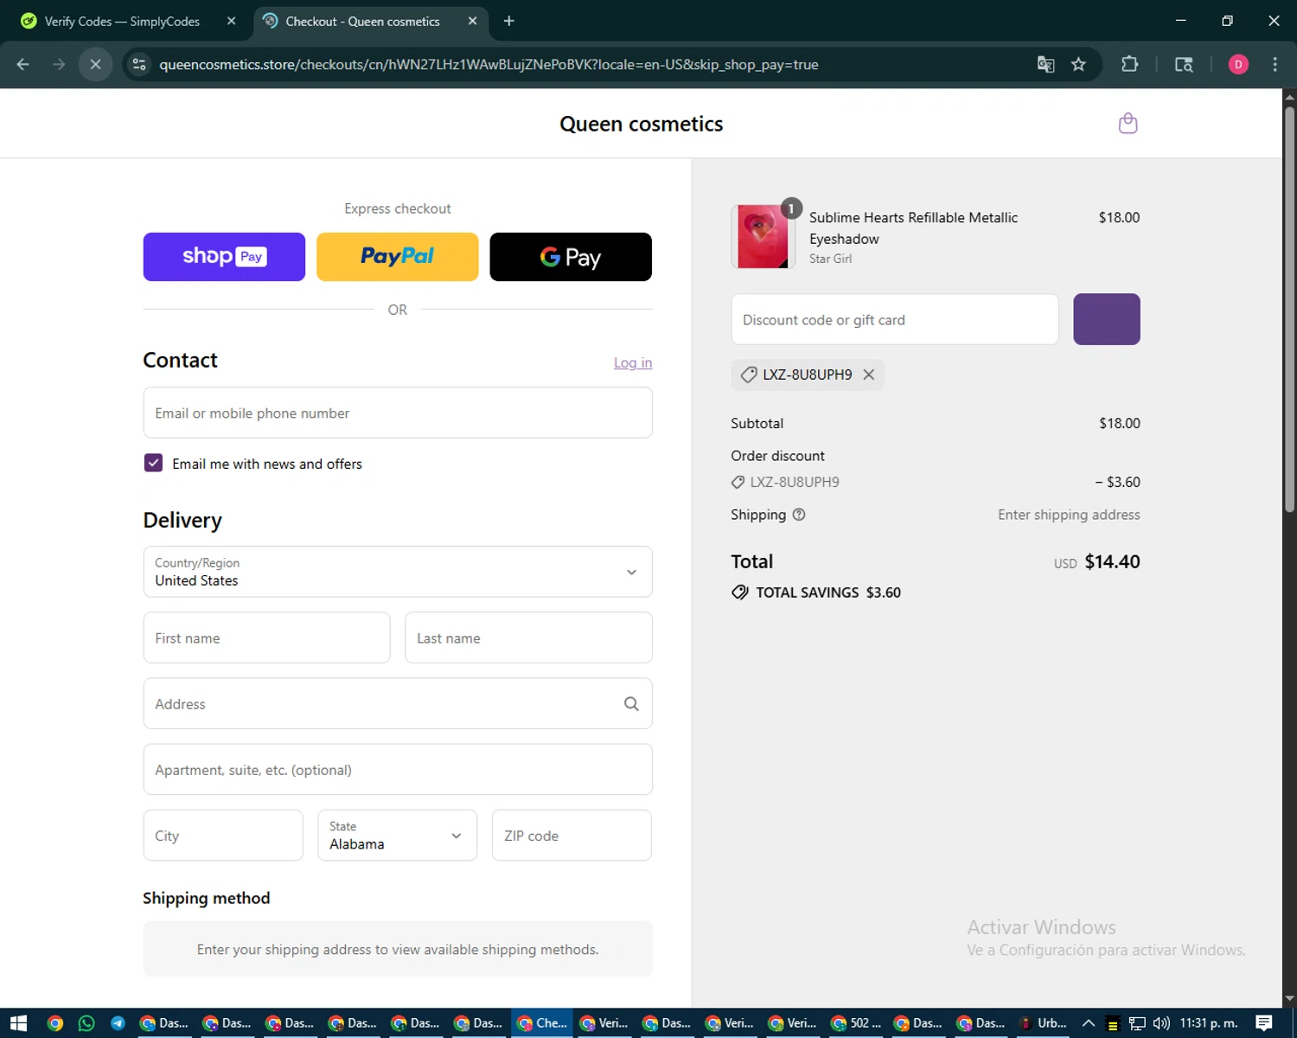Focus the Discount code or gift card field
The height and width of the screenshot is (1038, 1297).
coord(895,319)
